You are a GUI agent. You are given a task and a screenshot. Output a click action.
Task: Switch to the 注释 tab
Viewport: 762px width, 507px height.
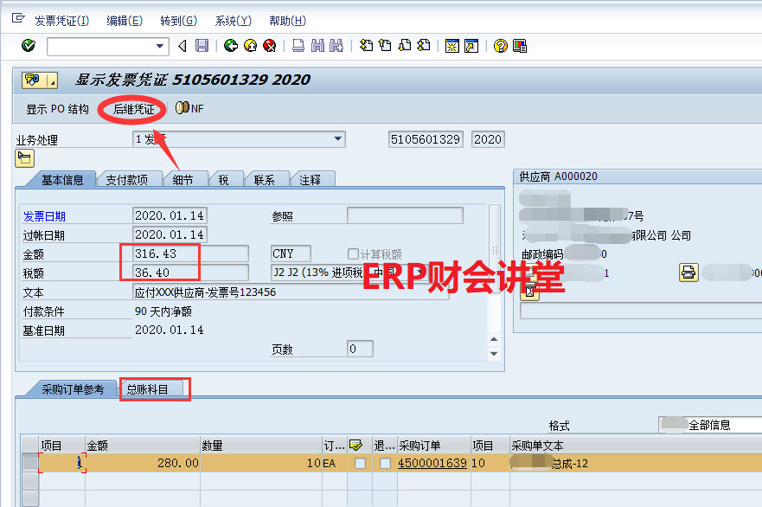tap(310, 180)
